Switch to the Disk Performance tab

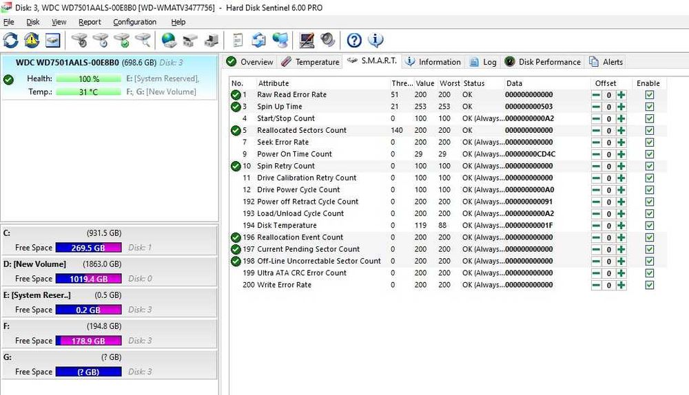click(x=543, y=62)
